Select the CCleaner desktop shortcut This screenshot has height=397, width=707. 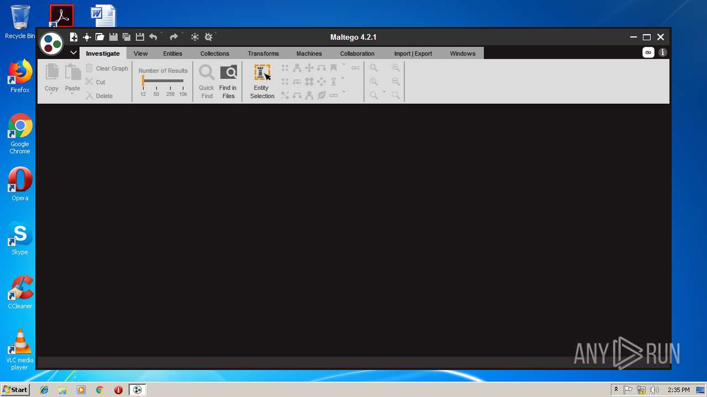(20, 292)
